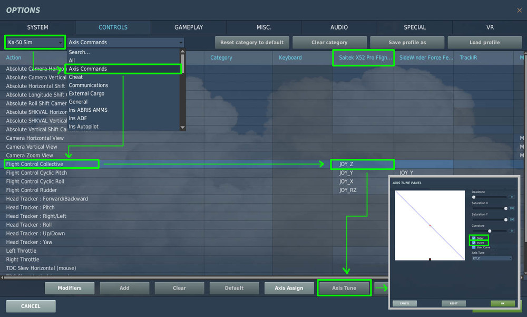Go to the AUDIO tab
The height and width of the screenshot is (317, 527).
(339, 27)
